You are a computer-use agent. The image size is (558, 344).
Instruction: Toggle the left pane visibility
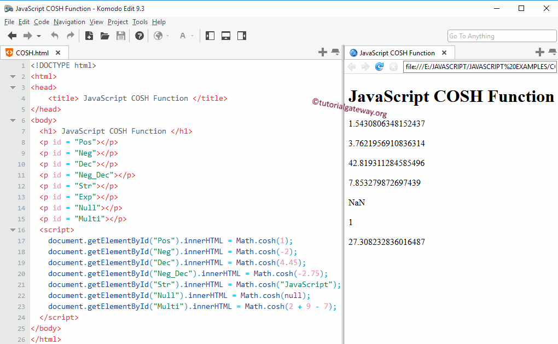pos(210,36)
